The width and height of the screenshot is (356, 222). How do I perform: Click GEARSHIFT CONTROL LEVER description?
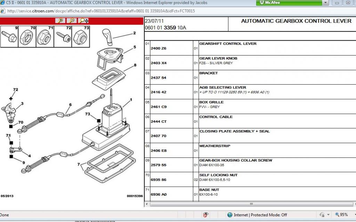coord(228,43)
